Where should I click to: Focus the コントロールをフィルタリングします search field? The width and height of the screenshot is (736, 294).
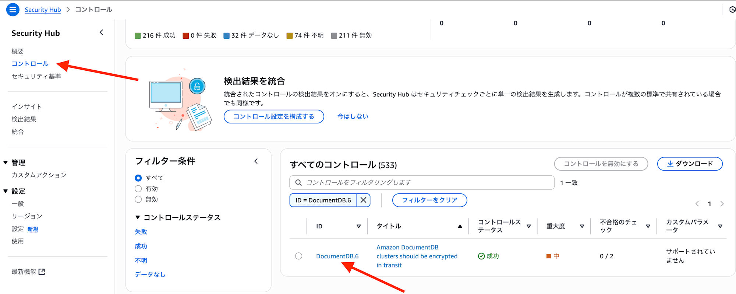point(422,182)
